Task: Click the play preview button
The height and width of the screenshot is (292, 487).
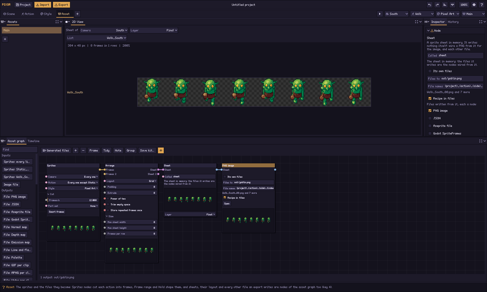Action: point(380,14)
